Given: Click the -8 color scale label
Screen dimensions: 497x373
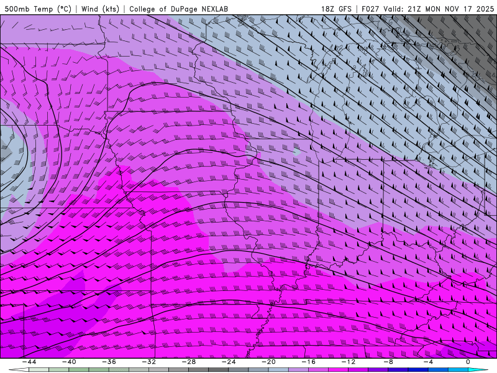Looking at the screenshot, I should (389, 362).
